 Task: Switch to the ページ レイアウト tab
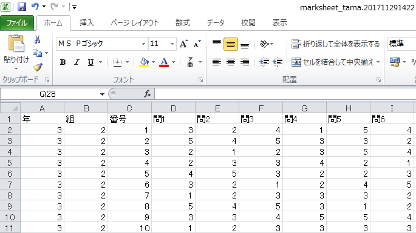(134, 23)
